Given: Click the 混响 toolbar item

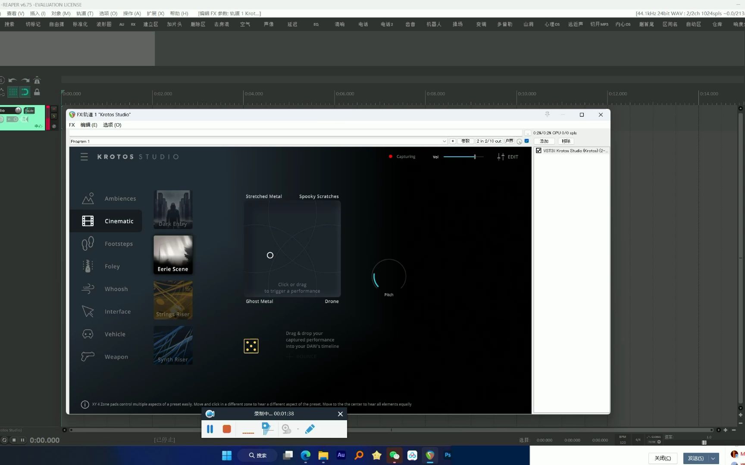Looking at the screenshot, I should click(340, 24).
